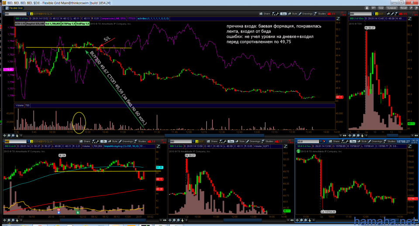Open the 5m timeframe selector in $DJI chart
The height and width of the screenshot is (226, 419).
click(353, 141)
